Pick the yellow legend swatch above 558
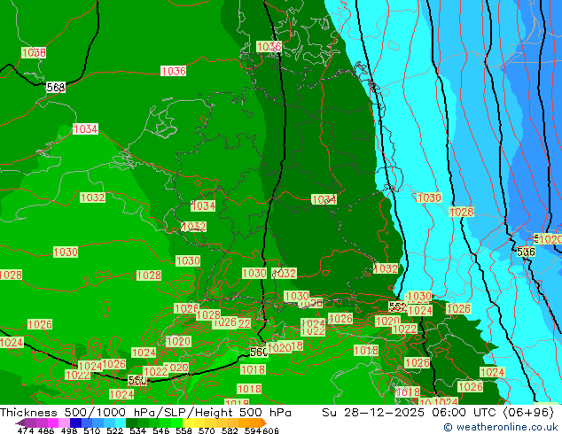The image size is (562, 434). (188, 422)
